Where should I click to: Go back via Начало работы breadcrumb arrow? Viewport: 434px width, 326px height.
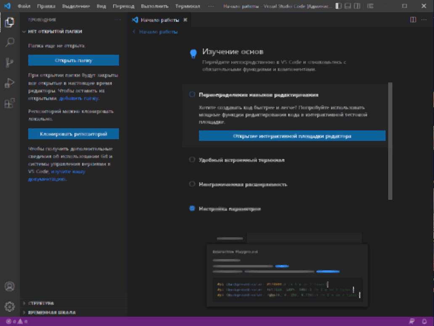tap(134, 32)
